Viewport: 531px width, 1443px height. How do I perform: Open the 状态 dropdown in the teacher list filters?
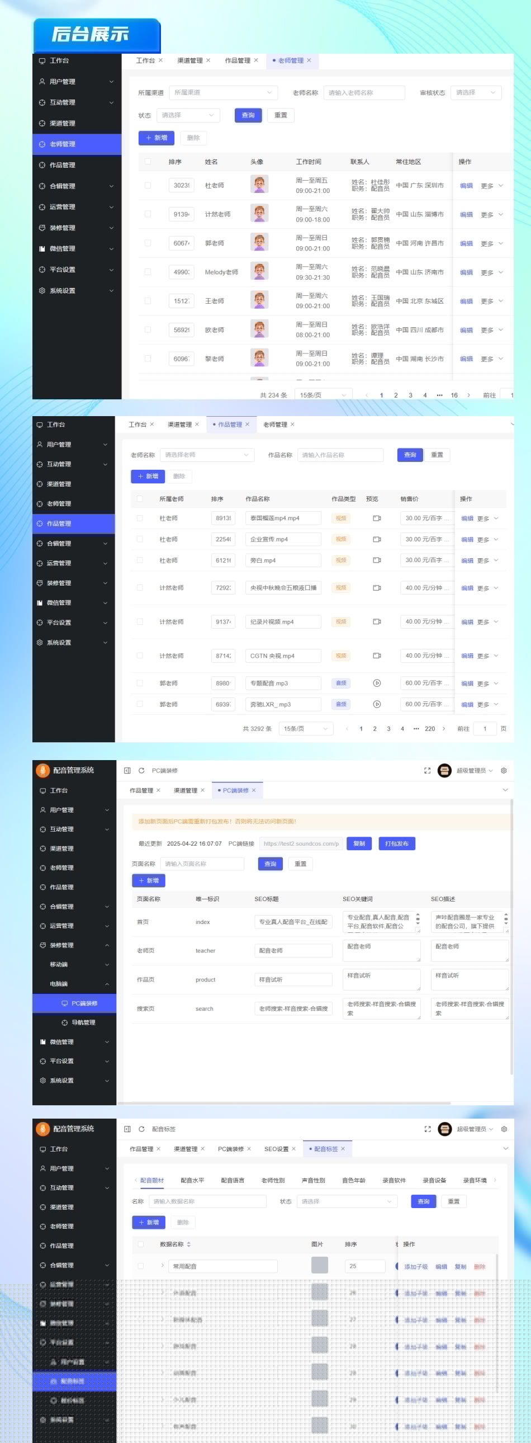tap(188, 115)
